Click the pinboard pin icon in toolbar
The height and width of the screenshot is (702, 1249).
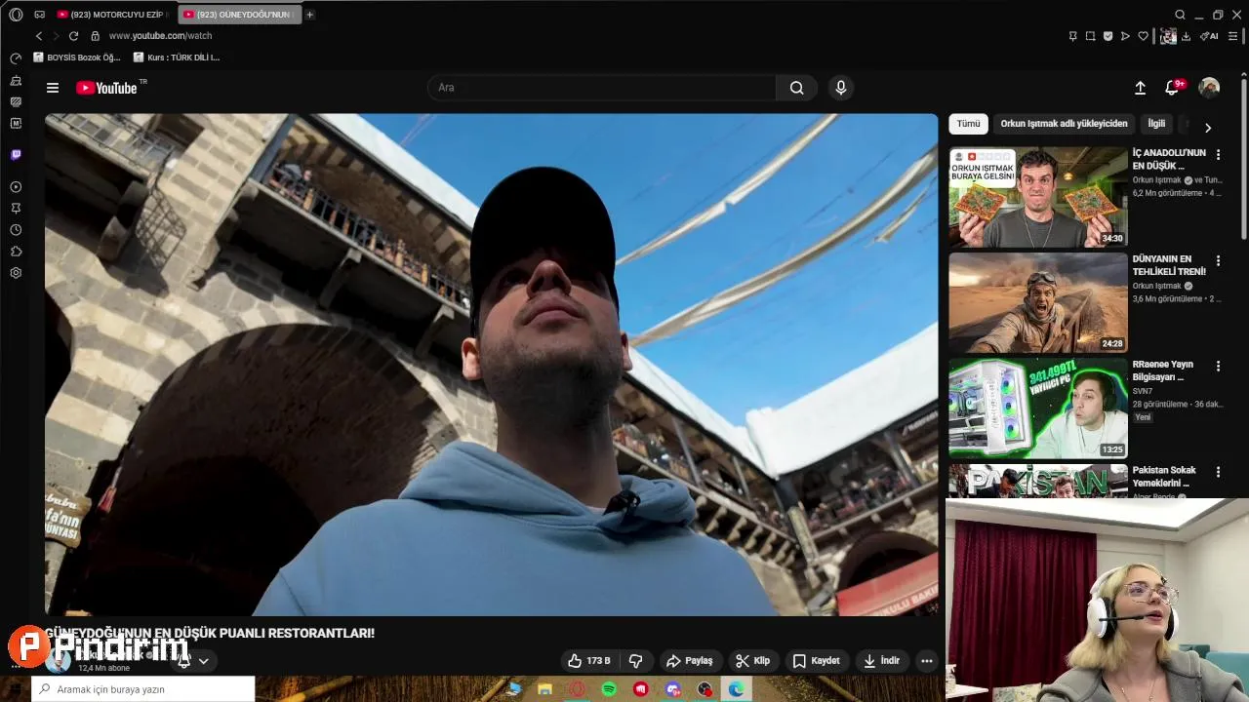[1072, 36]
